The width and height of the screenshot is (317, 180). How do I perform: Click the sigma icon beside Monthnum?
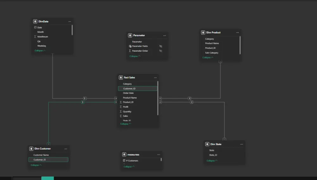point(35,36)
